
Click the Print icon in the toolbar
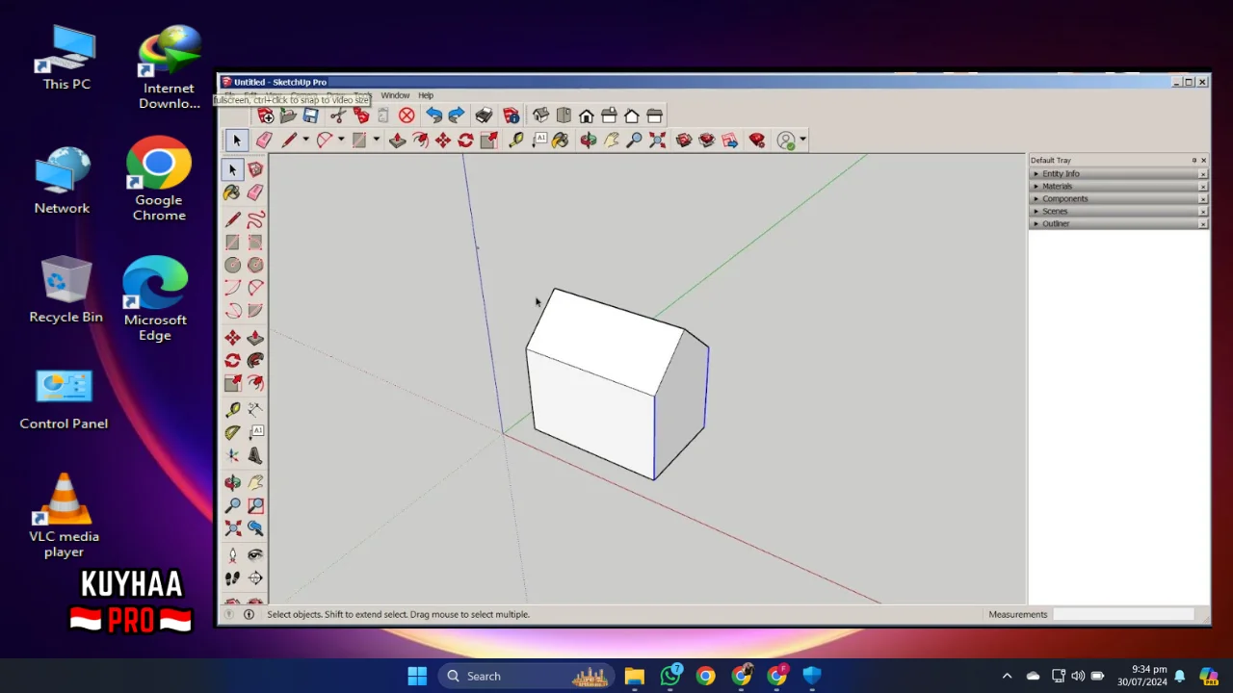pyautogui.click(x=484, y=115)
